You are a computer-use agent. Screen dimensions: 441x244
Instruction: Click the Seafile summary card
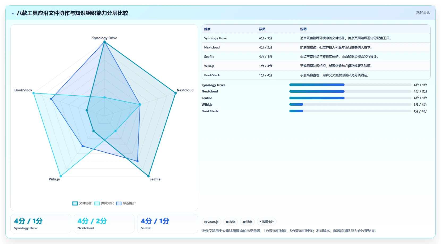point(167,224)
